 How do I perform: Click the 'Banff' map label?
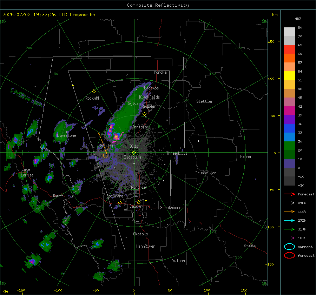pyautogui.click(x=58, y=196)
